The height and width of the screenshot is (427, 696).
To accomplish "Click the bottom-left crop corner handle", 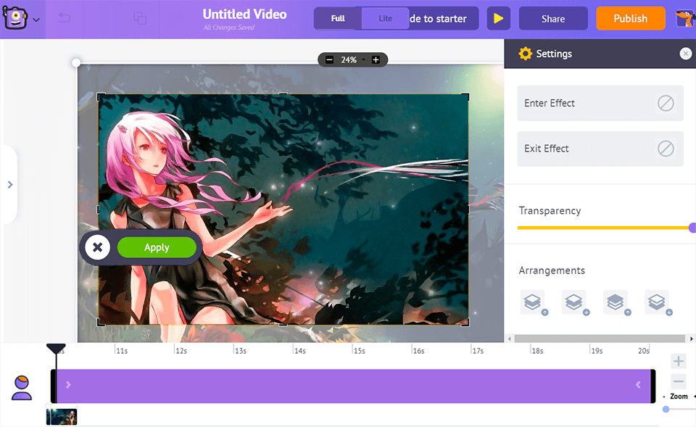I will tap(101, 323).
